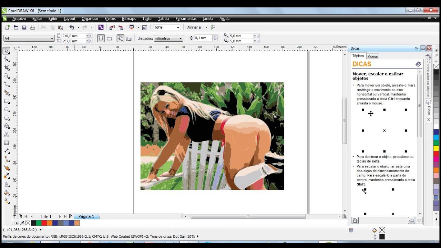Open the Bitmaps menu

[x=129, y=19]
